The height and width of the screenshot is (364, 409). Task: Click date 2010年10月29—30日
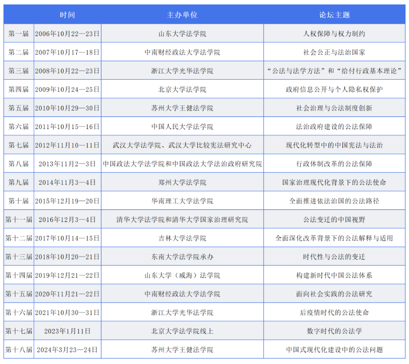click(67, 108)
